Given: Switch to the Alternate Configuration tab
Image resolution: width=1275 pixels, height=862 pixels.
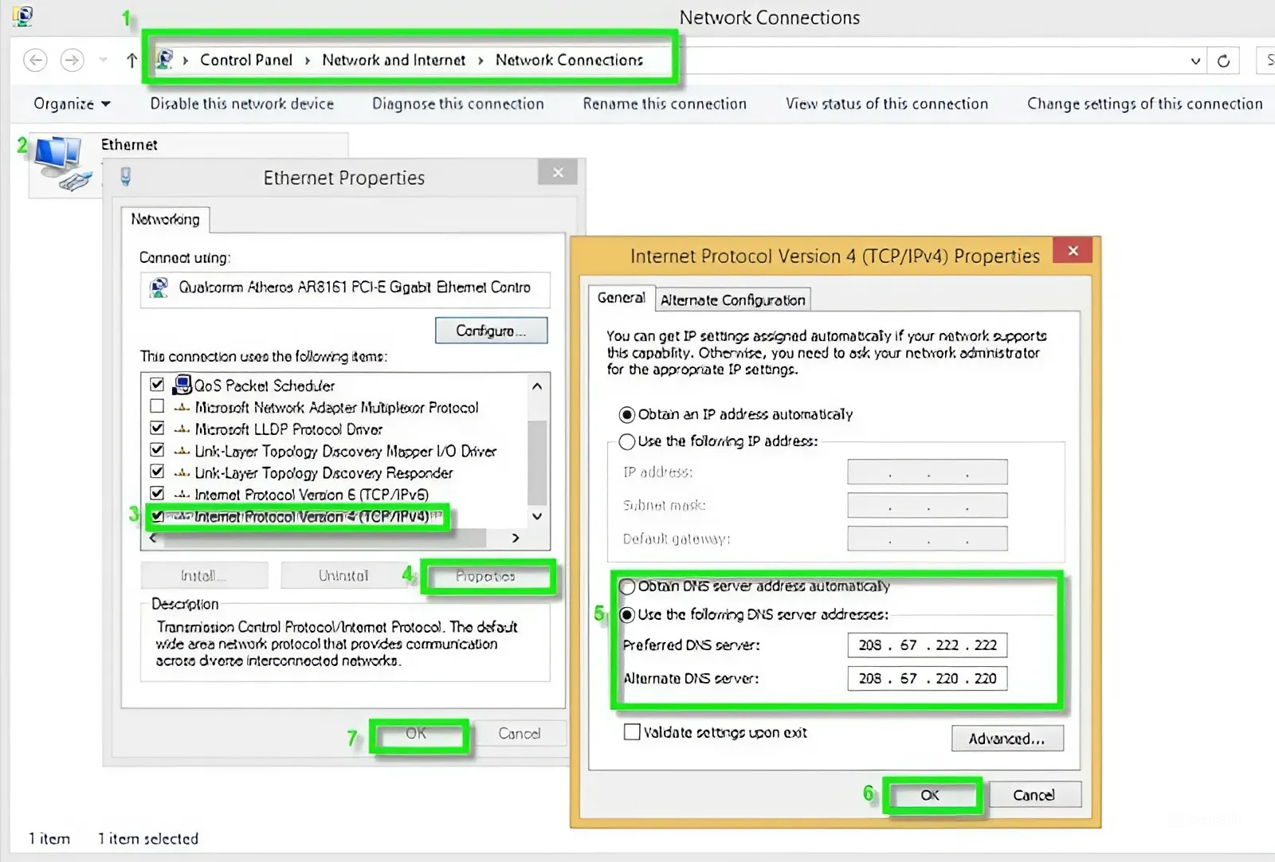Looking at the screenshot, I should pyautogui.click(x=732, y=300).
